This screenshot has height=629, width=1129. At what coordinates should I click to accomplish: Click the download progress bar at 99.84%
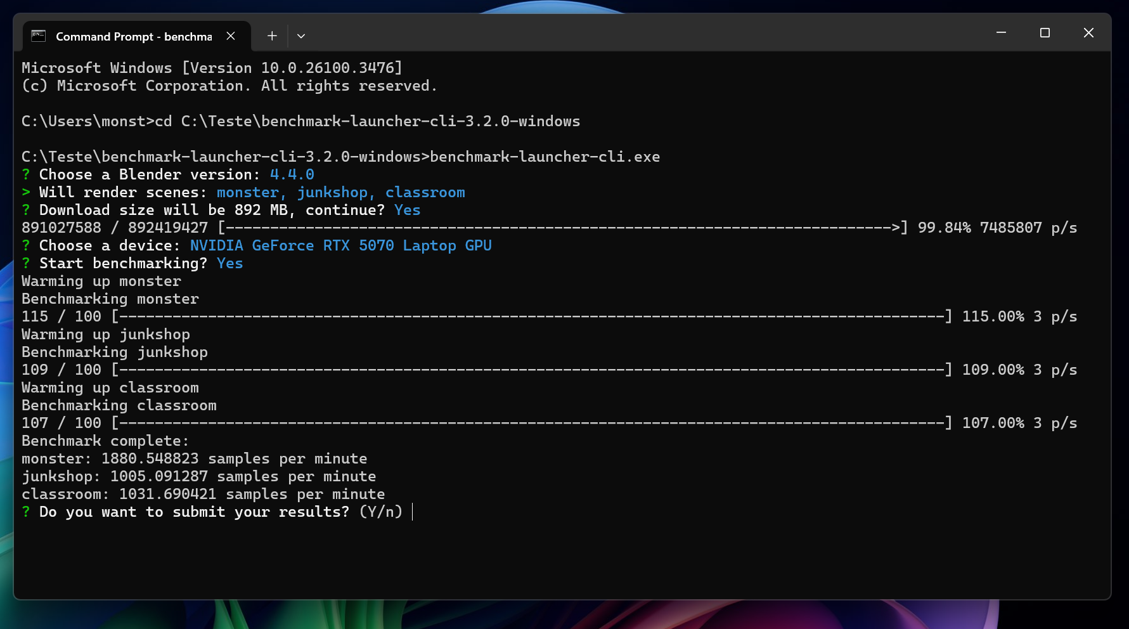tap(563, 228)
